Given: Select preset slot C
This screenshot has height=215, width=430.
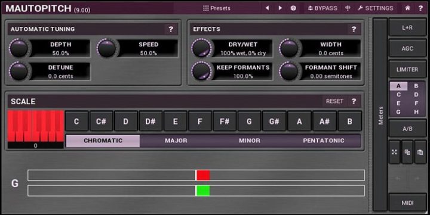Looking at the screenshot, I should (x=398, y=95).
